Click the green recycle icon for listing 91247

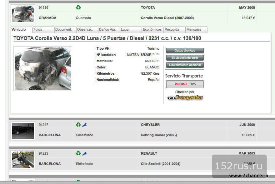[x=78, y=125]
